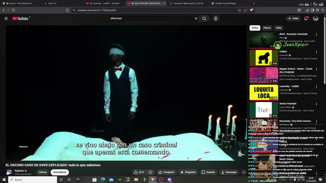Image resolution: width=326 pixels, height=183 pixels.
Task: Open the Yadmor channel name link
Action: pos(19,171)
